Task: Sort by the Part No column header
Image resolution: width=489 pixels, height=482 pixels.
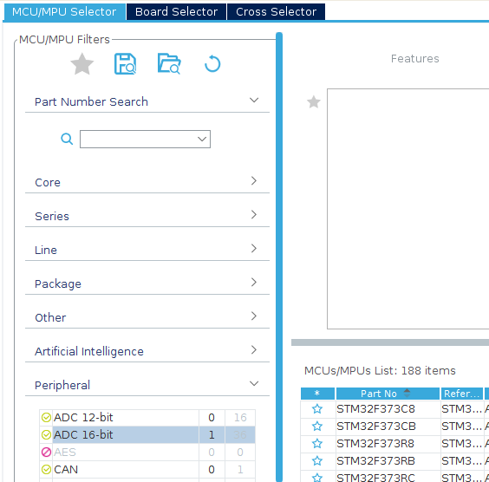Action: pyautogui.click(x=388, y=394)
